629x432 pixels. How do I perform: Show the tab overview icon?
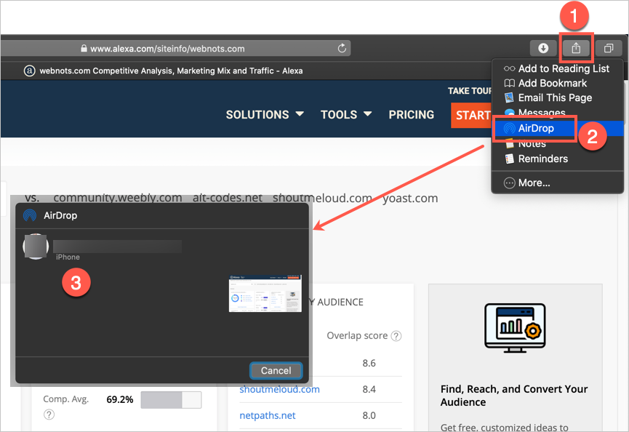point(608,48)
